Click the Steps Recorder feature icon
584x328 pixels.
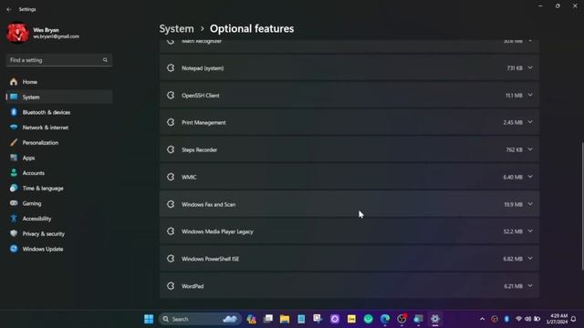pos(171,149)
